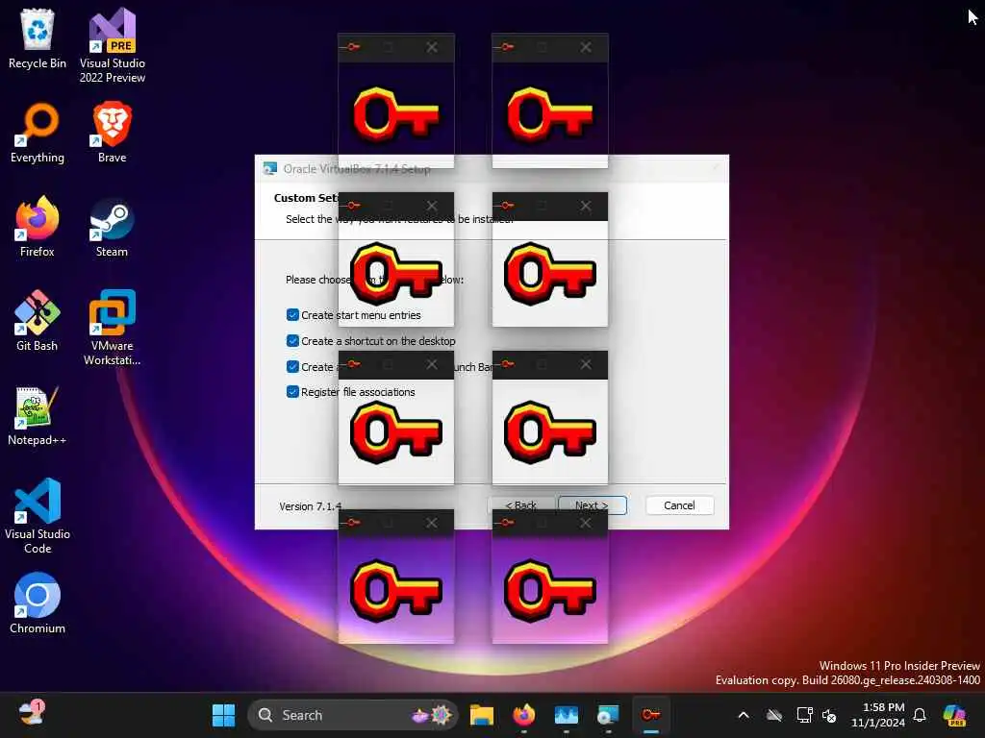Toggle Create start menu entries checkbox

pos(292,315)
